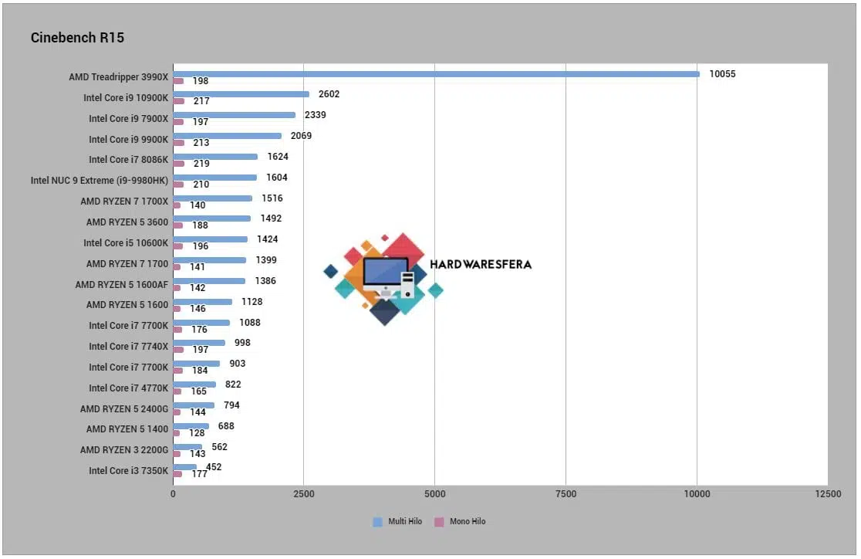The image size is (861, 559).
Task: Click the 10055 multi-thread score value
Action: pos(722,74)
